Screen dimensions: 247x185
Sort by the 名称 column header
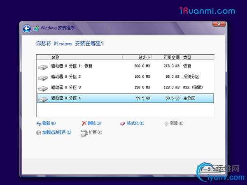[86, 57]
